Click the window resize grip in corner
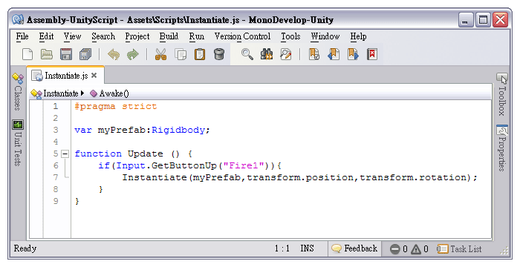 coord(504,251)
